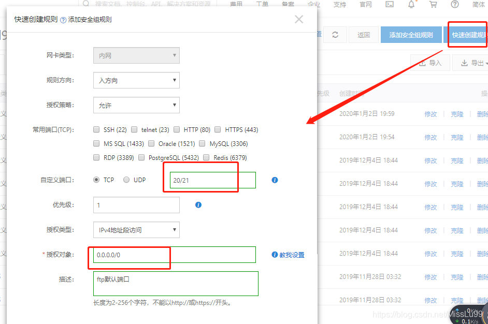Click the 返回 button
The height and width of the screenshot is (324, 488).
pos(364,35)
